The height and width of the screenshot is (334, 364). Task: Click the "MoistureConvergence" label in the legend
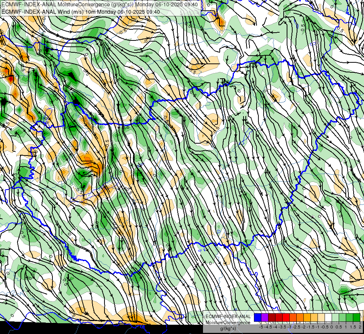point(228,322)
